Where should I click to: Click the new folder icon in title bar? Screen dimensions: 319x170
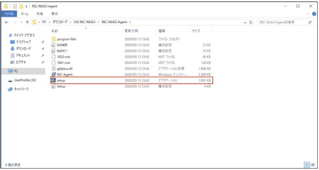(x=21, y=6)
